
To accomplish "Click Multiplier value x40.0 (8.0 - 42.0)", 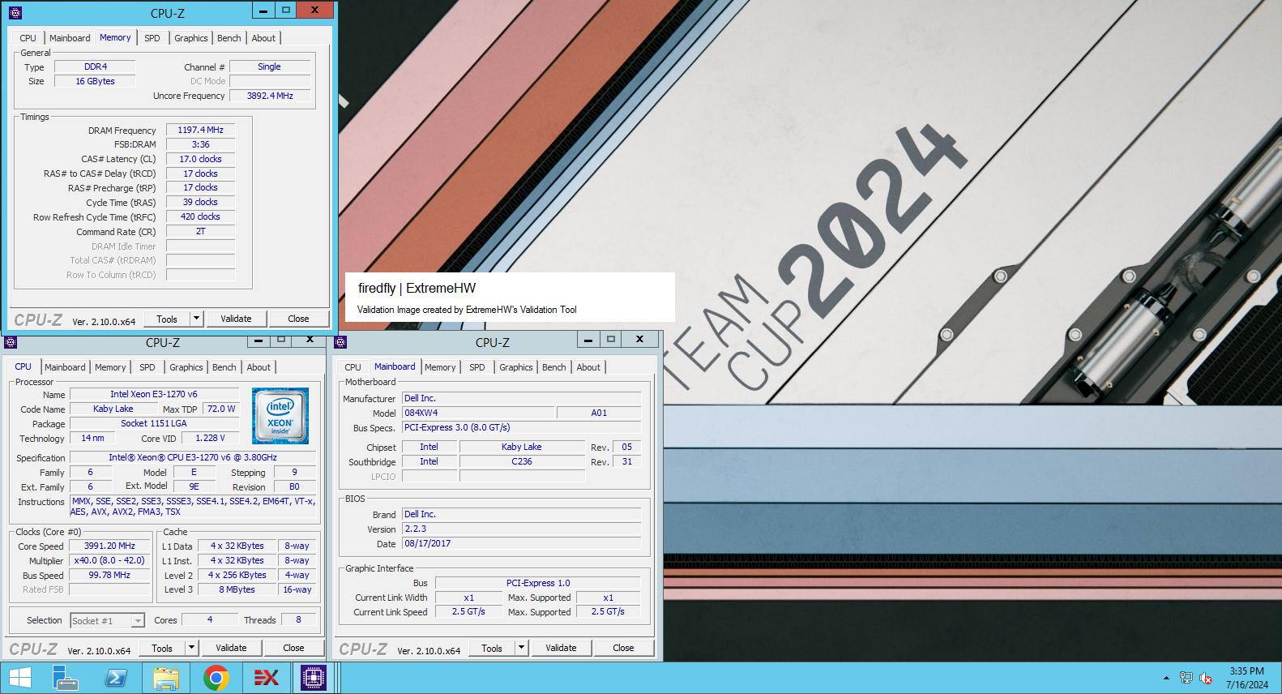I will click(109, 560).
